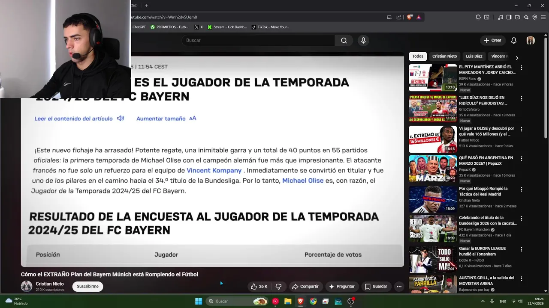The height and width of the screenshot is (308, 549).
Task: Toggle the browser sidebar panel icon
Action: (509, 17)
